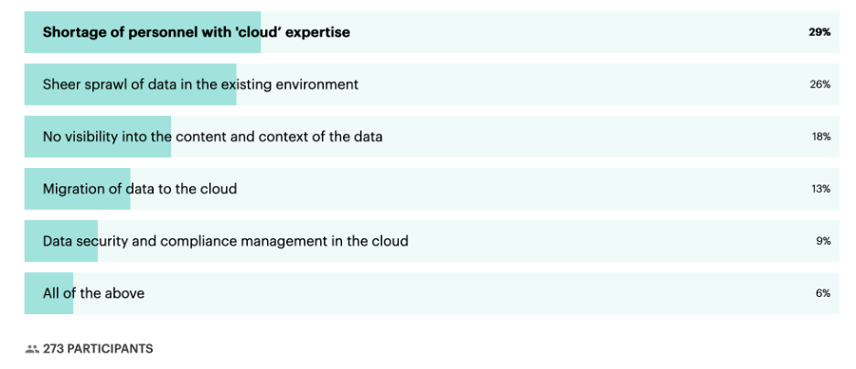Click the 9% result value

coord(823,241)
